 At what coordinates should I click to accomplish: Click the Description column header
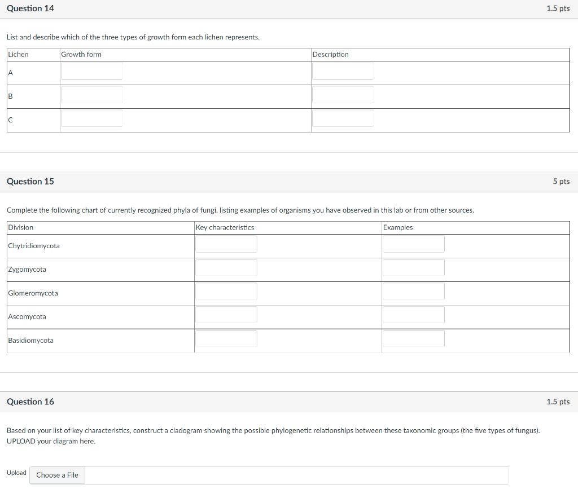tap(440, 55)
